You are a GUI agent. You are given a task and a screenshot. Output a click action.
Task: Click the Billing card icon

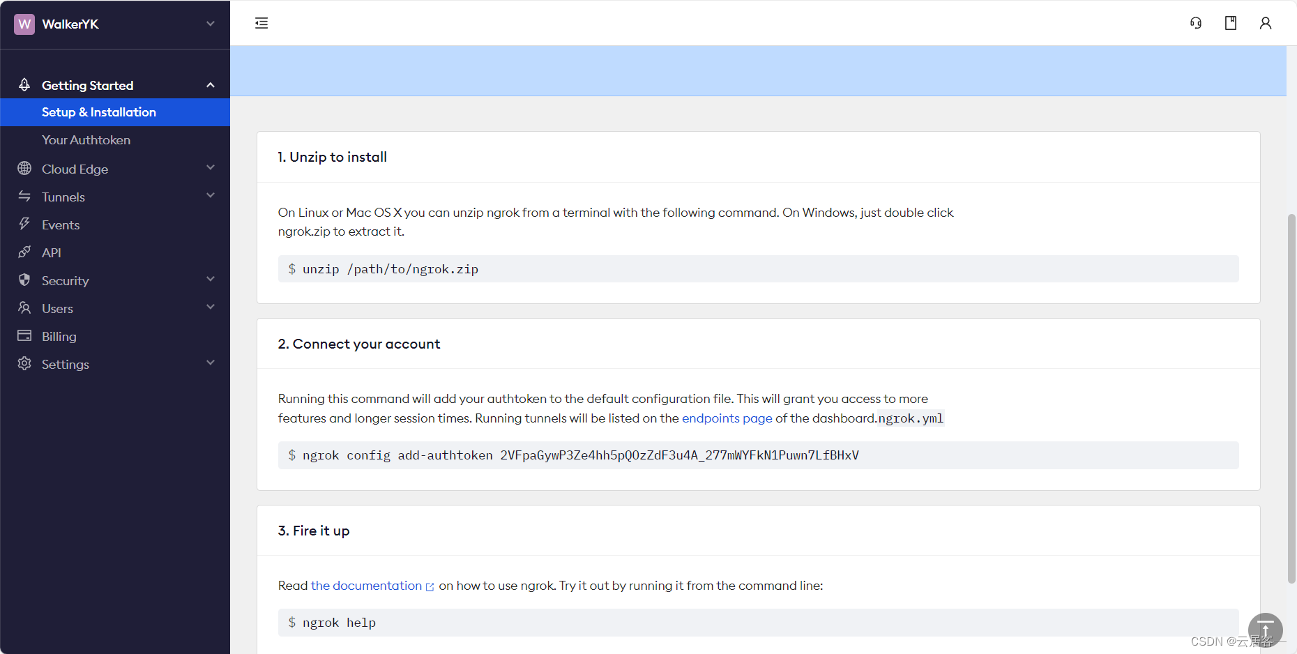24,335
